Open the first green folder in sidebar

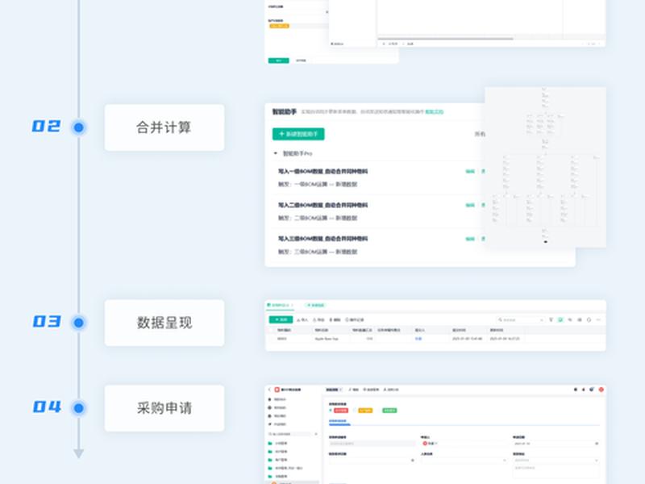click(278, 443)
